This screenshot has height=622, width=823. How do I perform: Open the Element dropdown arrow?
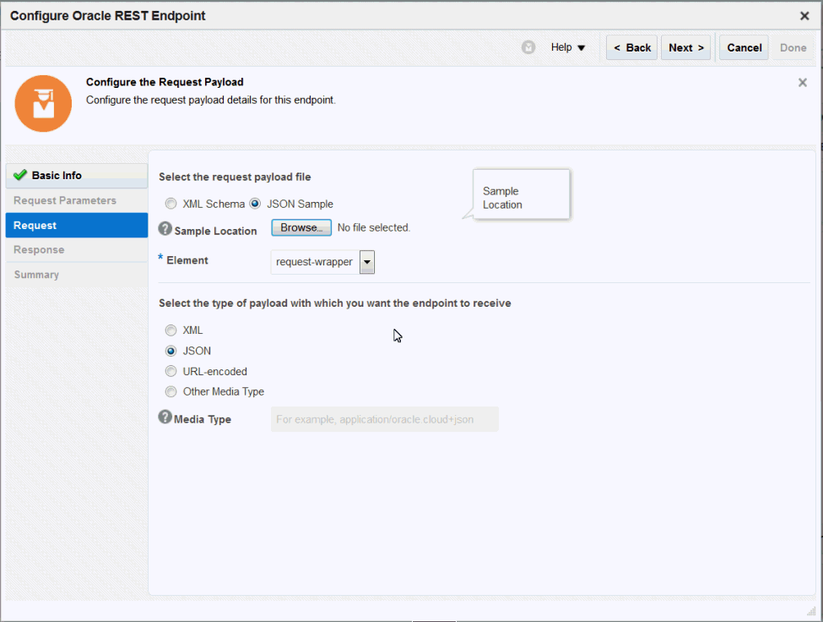pos(367,262)
